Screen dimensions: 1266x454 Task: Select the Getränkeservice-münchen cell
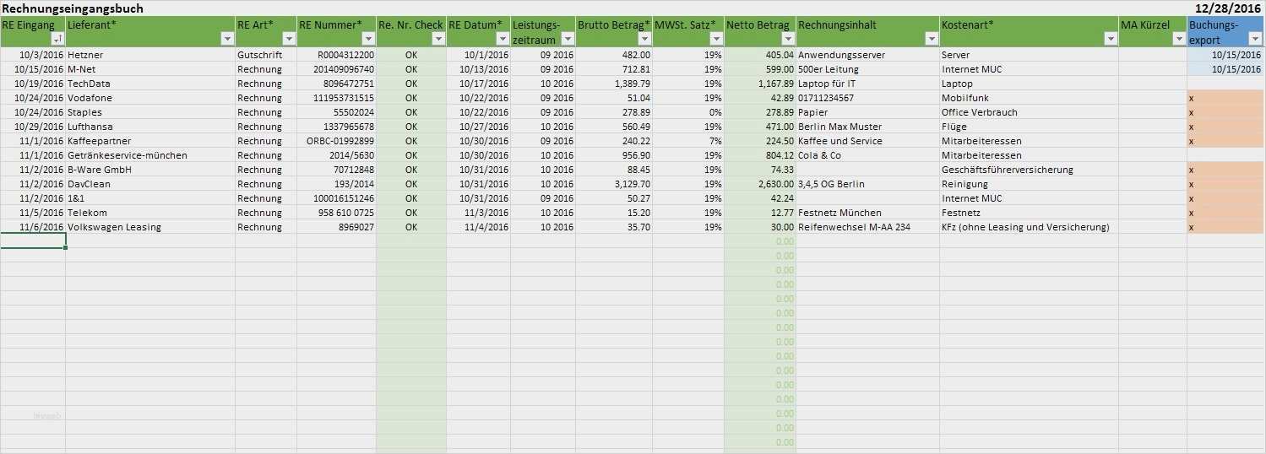[x=150, y=155]
